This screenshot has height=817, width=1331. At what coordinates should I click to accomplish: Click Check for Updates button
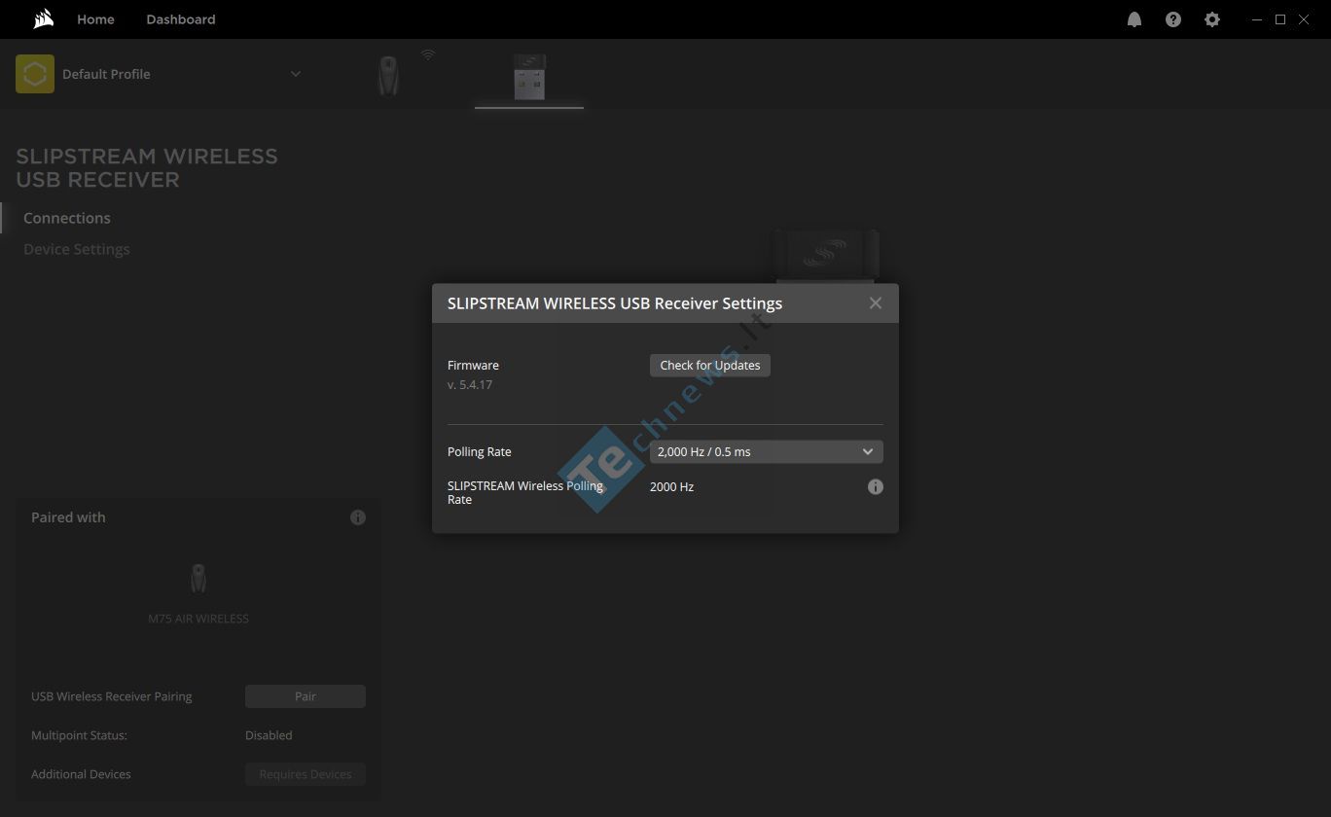tap(710, 365)
